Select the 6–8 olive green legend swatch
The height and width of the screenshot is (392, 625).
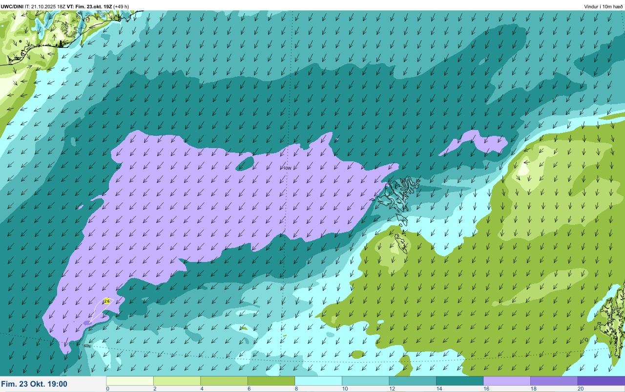click(271, 381)
